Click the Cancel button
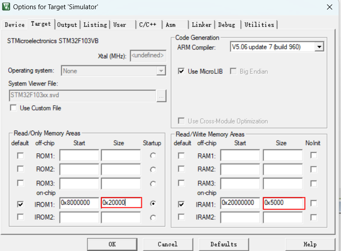The image size is (341, 251). click(168, 244)
